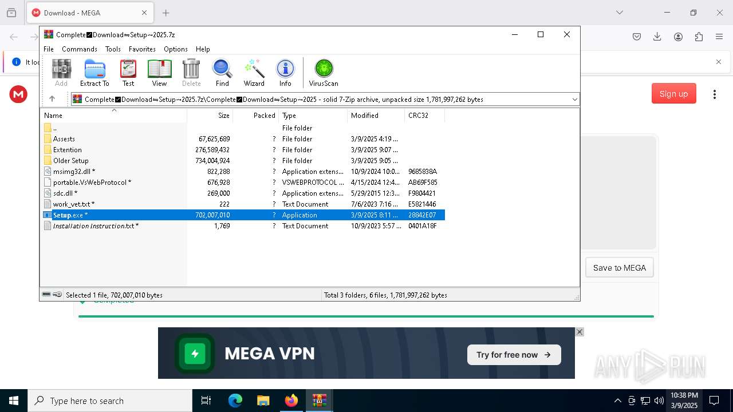This screenshot has height=412, width=733.
Task: Sort by the Size column header
Action: [x=210, y=115]
